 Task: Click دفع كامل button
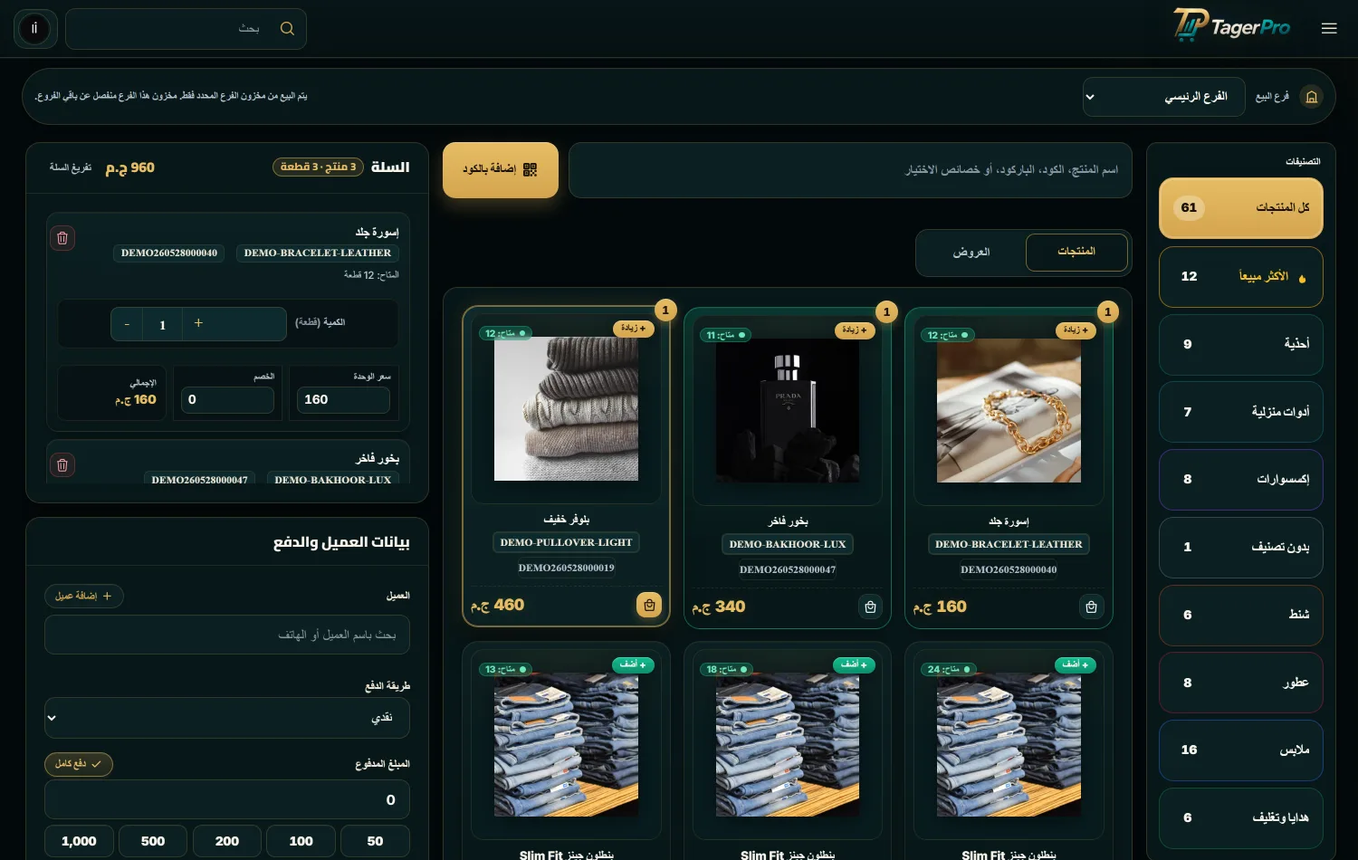[x=79, y=764]
